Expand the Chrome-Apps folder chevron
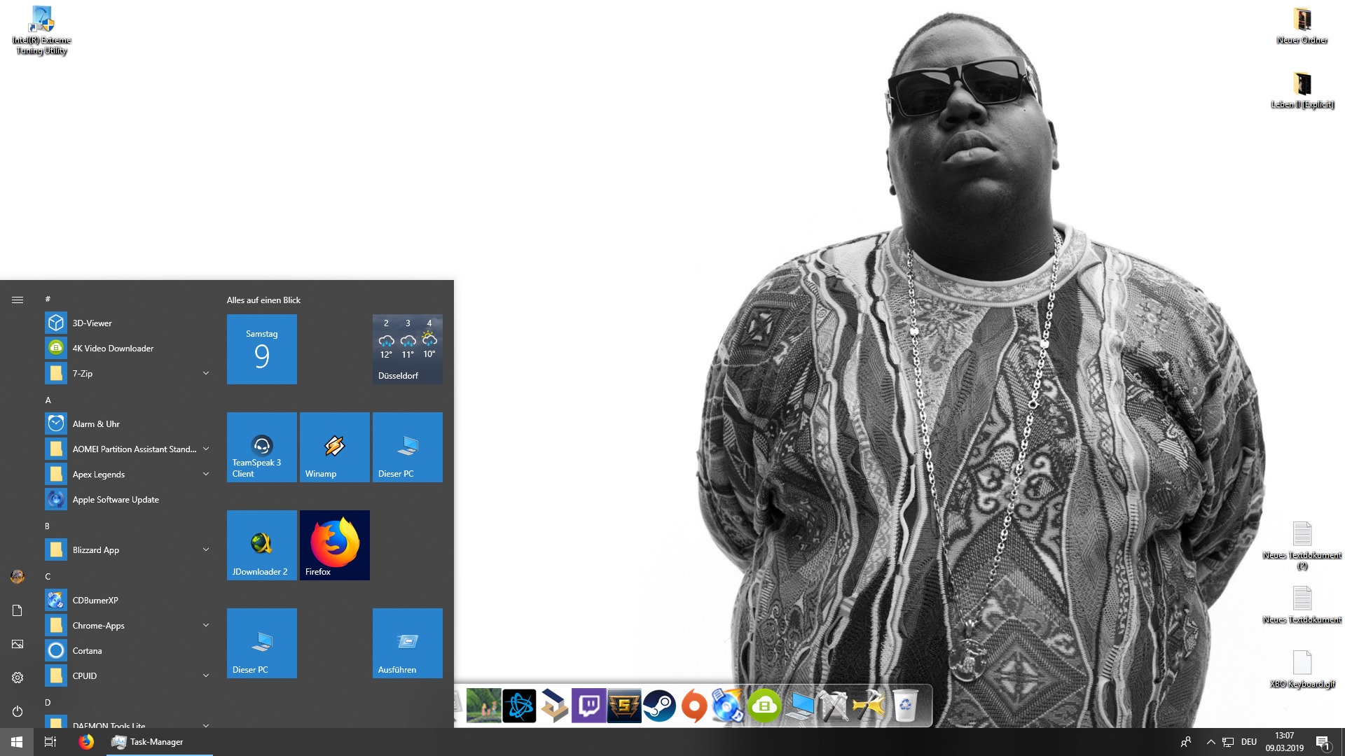This screenshot has height=756, width=1345. click(x=206, y=625)
